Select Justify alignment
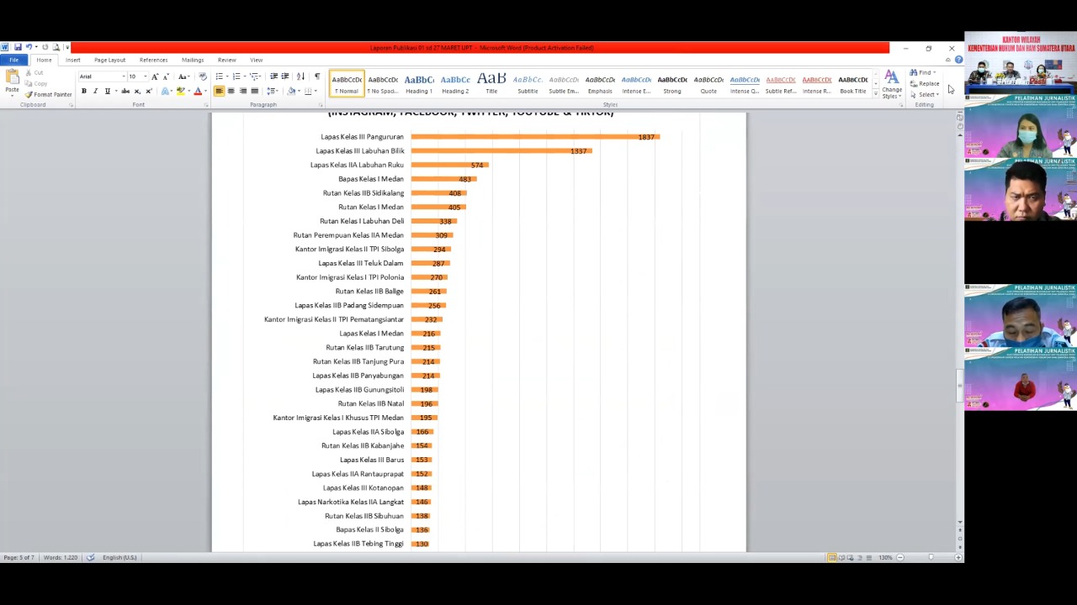The width and height of the screenshot is (1077, 605). (254, 91)
